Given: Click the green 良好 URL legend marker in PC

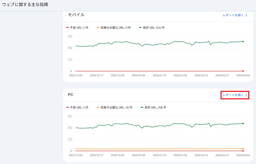Looking at the screenshot, I should (142, 108).
